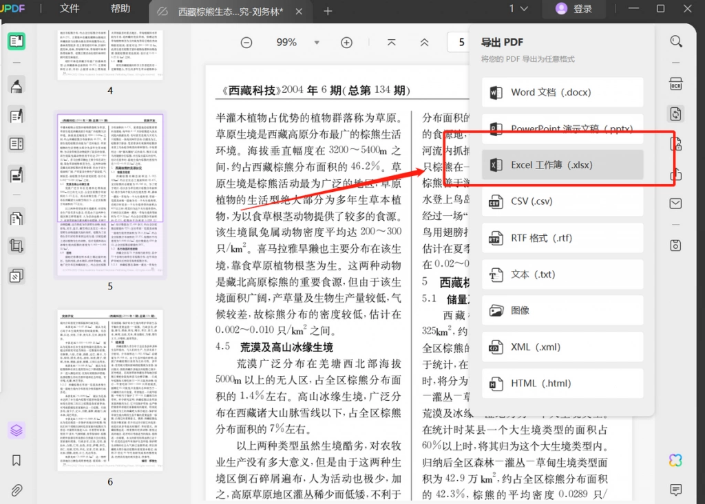Expand the 99% zoom level dropdown

pos(317,43)
